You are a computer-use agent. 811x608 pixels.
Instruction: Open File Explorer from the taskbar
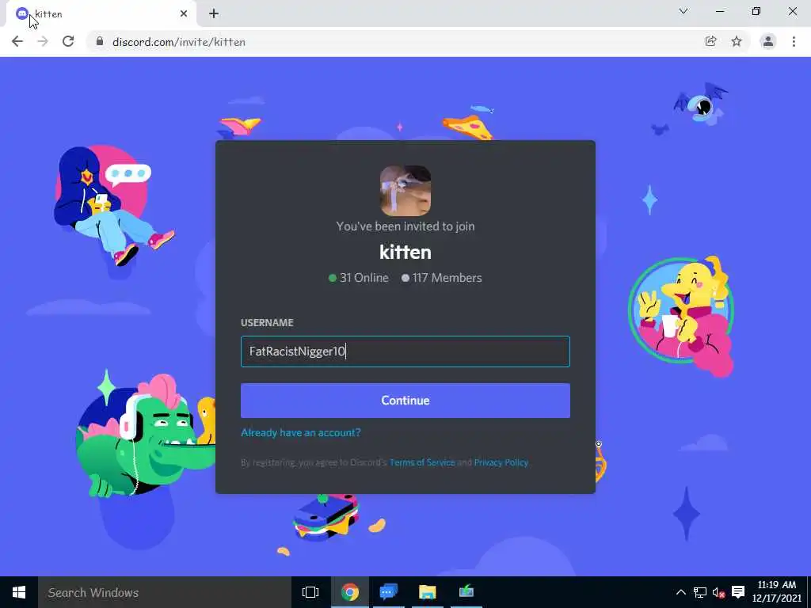(x=427, y=592)
